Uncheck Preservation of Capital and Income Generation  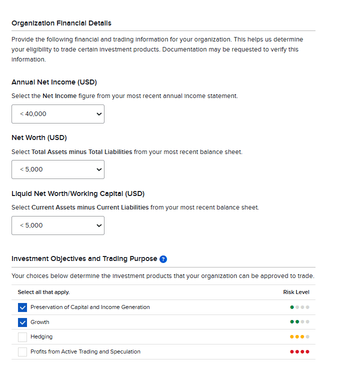pos(22,307)
